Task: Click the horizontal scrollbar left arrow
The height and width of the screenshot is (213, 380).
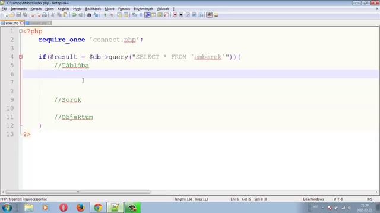Action: pyautogui.click(x=2, y=192)
